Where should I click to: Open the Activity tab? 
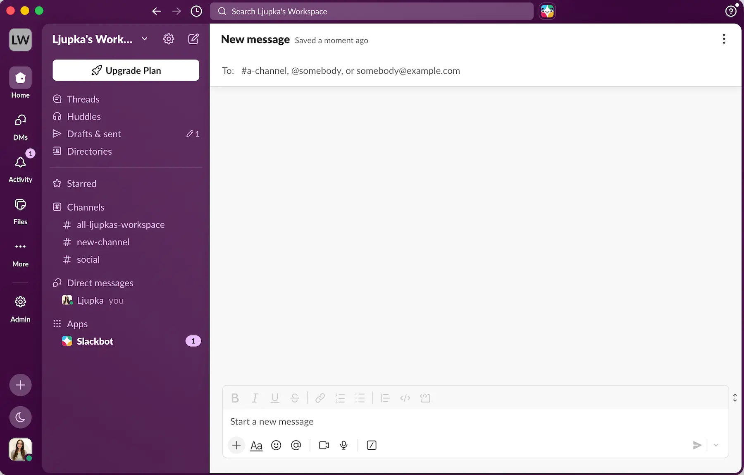click(x=20, y=169)
